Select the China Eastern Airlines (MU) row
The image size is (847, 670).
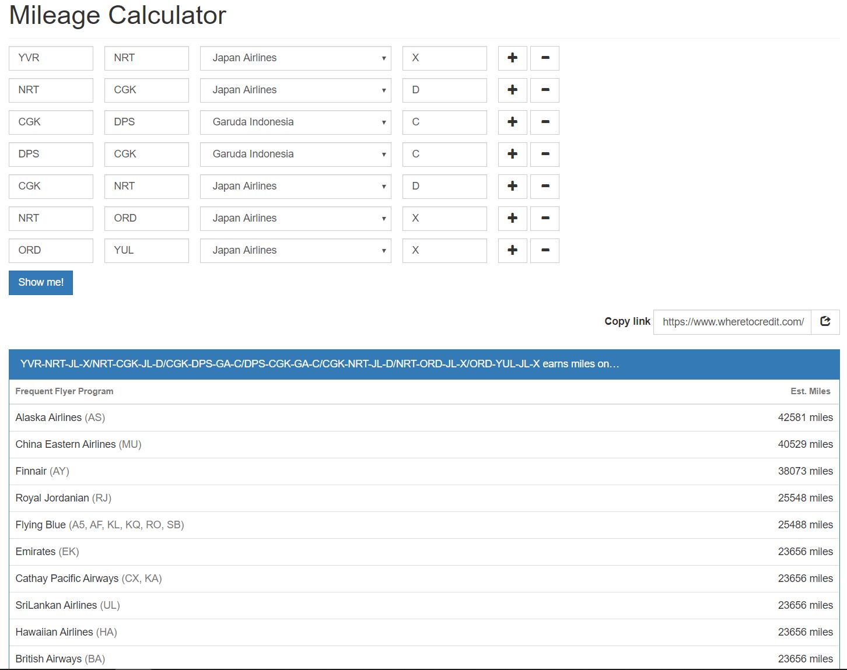[424, 445]
